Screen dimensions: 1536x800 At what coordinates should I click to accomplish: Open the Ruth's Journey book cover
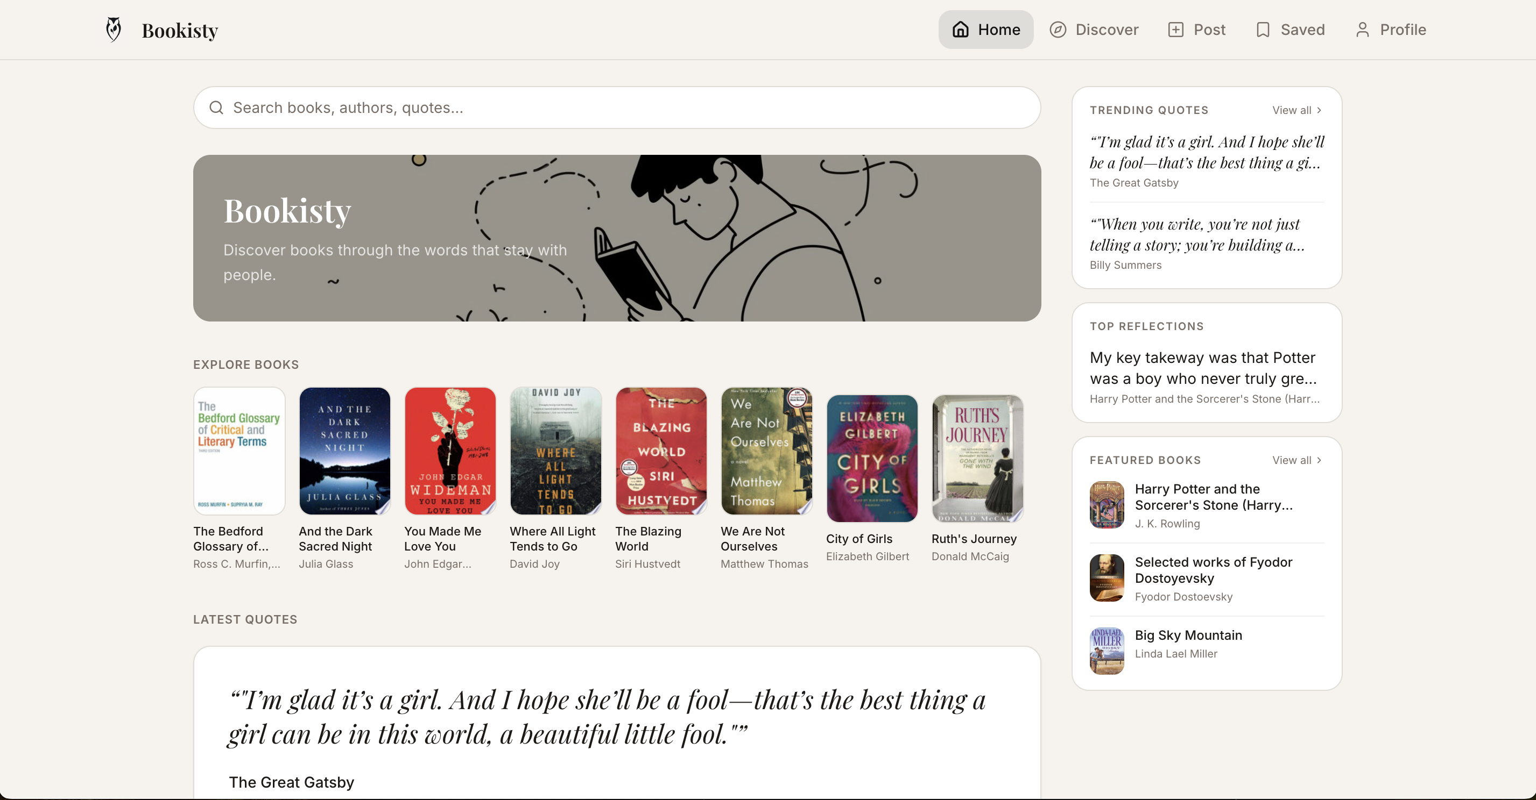pyautogui.click(x=976, y=458)
